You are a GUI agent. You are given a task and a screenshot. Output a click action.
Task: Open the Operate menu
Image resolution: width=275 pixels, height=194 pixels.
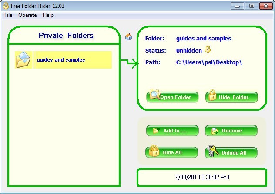click(x=27, y=15)
